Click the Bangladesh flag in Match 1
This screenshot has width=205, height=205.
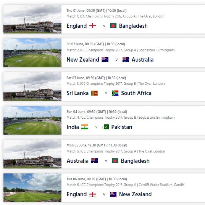point(113,26)
